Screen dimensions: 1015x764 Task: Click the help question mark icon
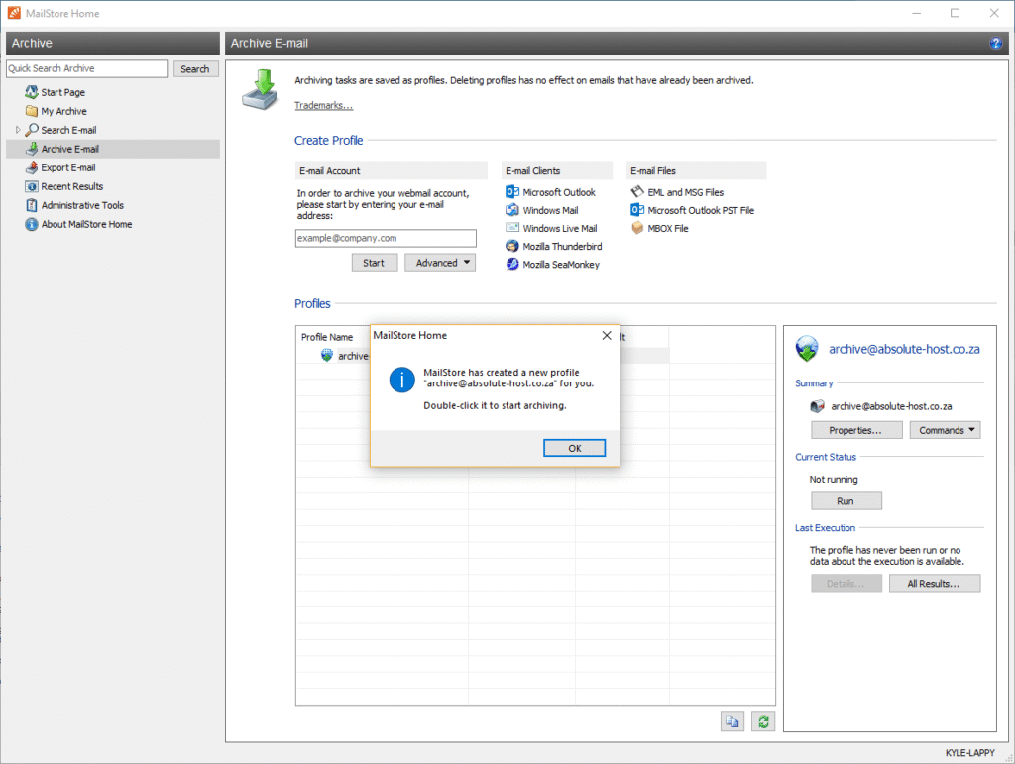[x=995, y=43]
